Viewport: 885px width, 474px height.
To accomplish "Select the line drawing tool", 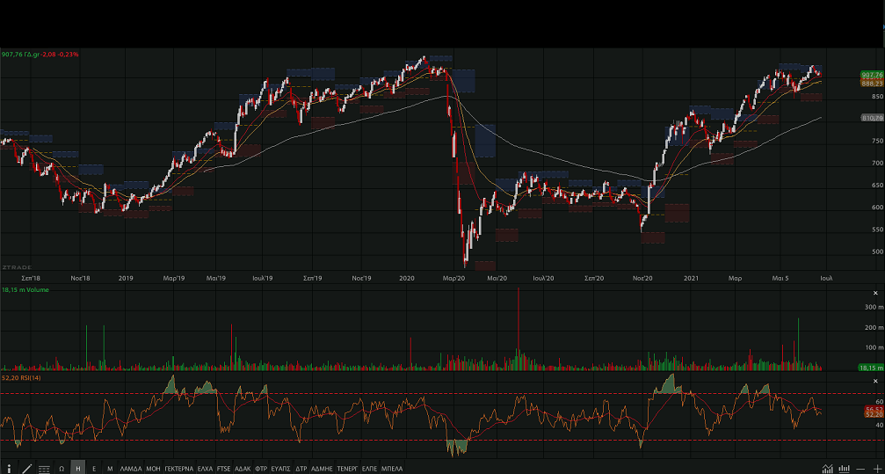I will (x=26, y=469).
